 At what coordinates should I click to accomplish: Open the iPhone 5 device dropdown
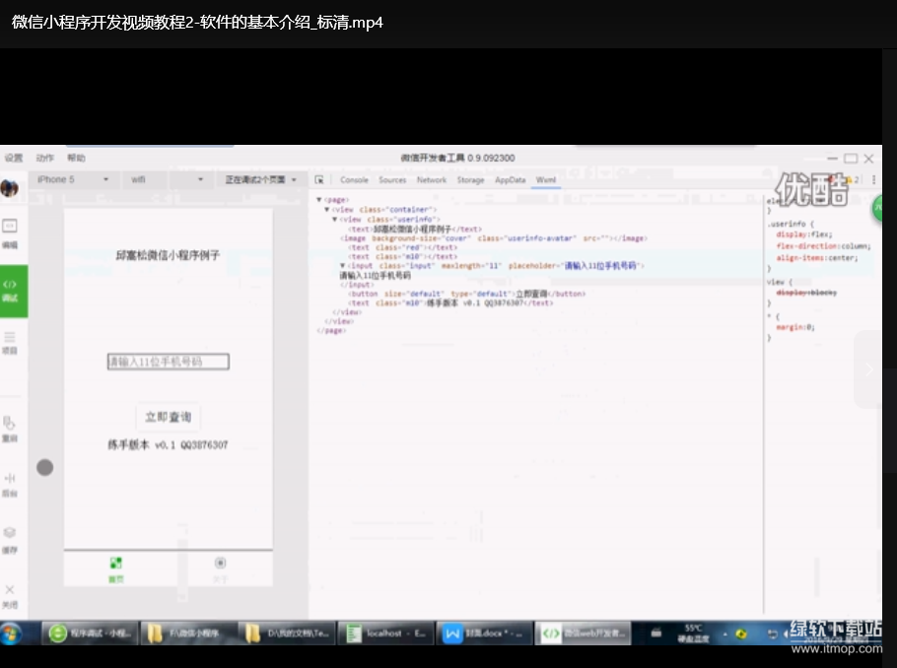tap(73, 179)
